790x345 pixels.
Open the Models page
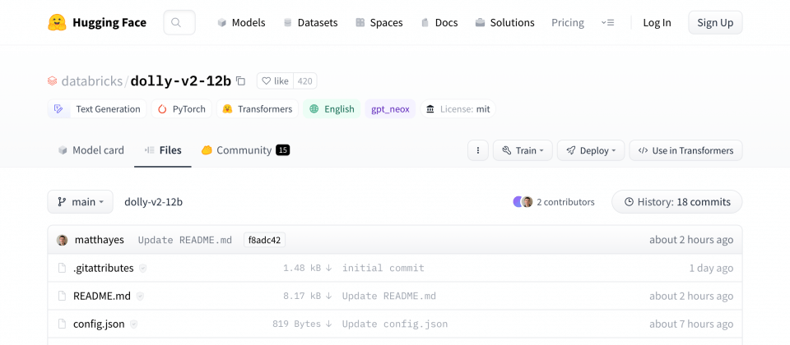[x=241, y=23]
